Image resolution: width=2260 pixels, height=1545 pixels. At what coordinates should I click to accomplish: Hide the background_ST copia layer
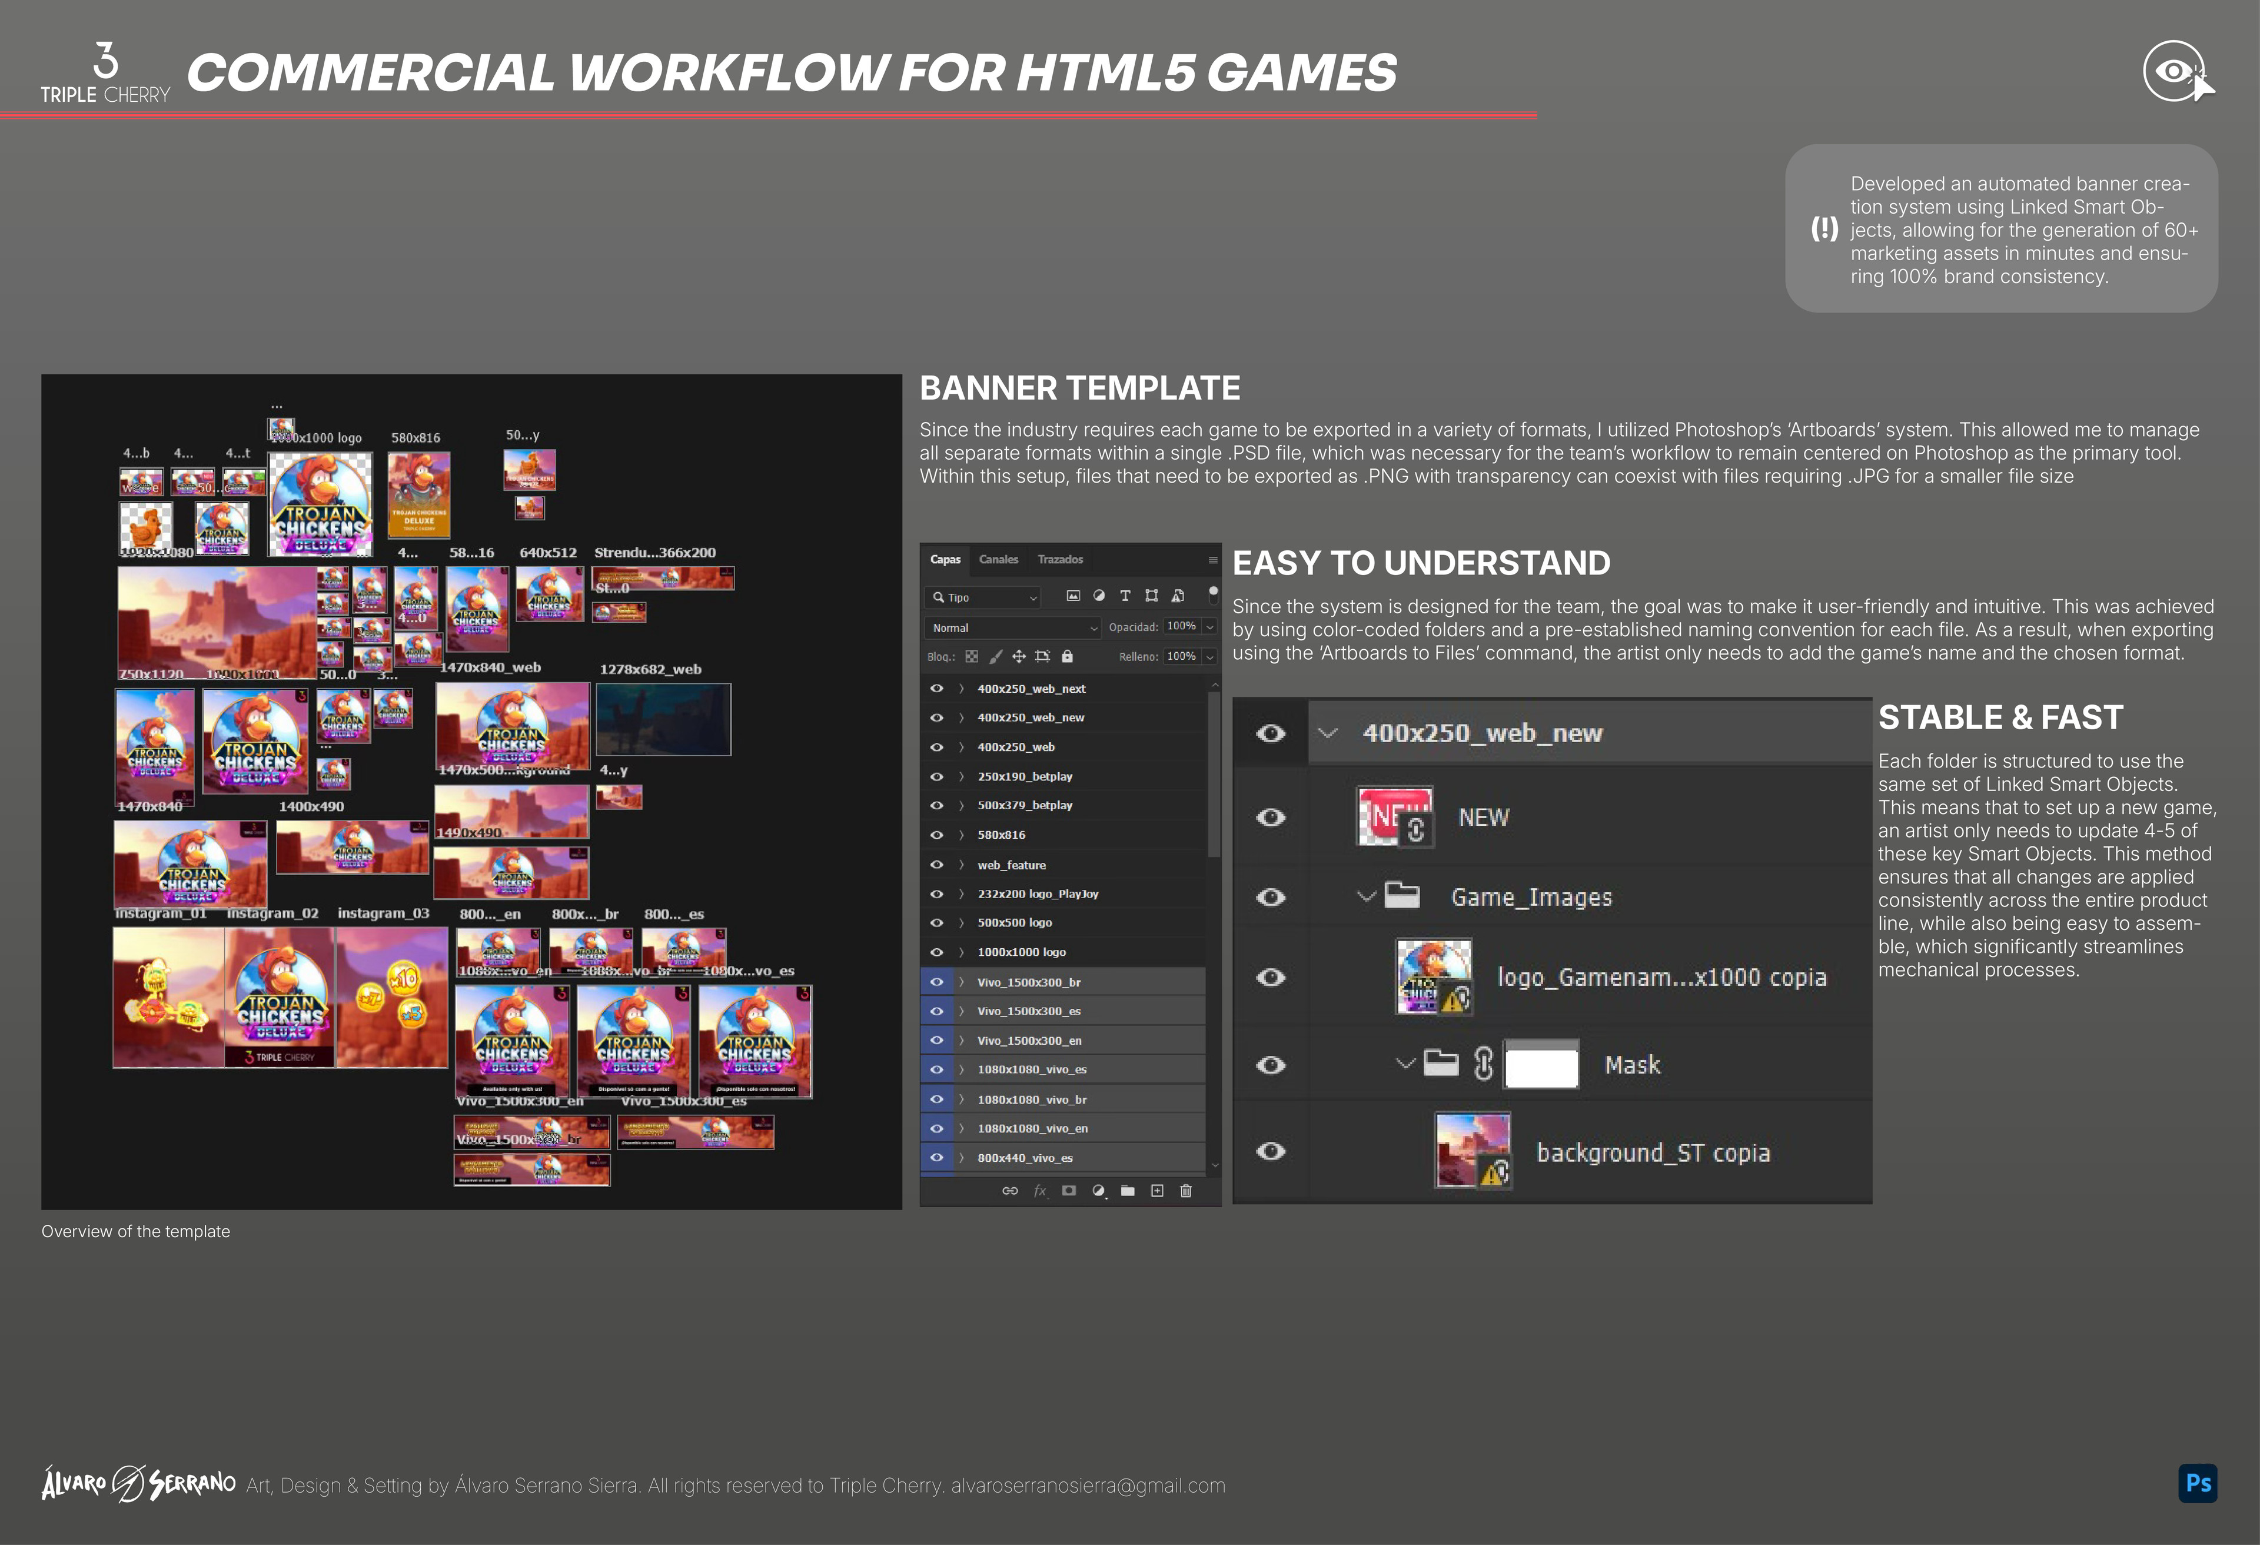pos(1270,1151)
